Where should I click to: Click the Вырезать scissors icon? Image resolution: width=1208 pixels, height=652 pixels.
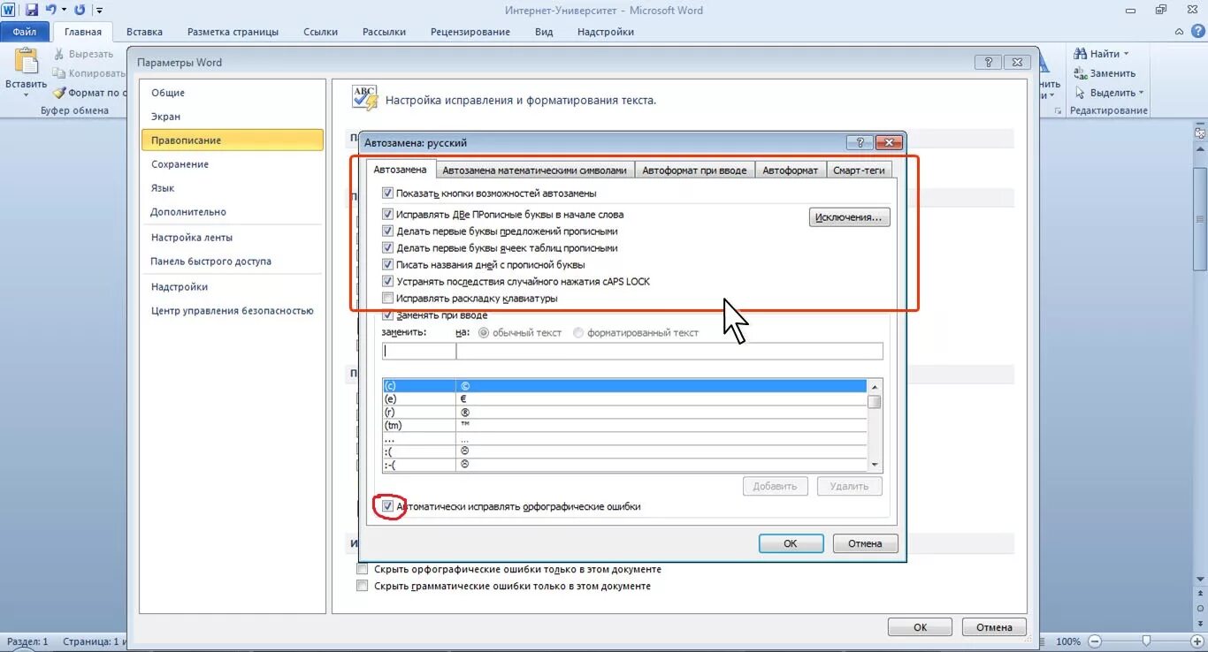point(60,54)
